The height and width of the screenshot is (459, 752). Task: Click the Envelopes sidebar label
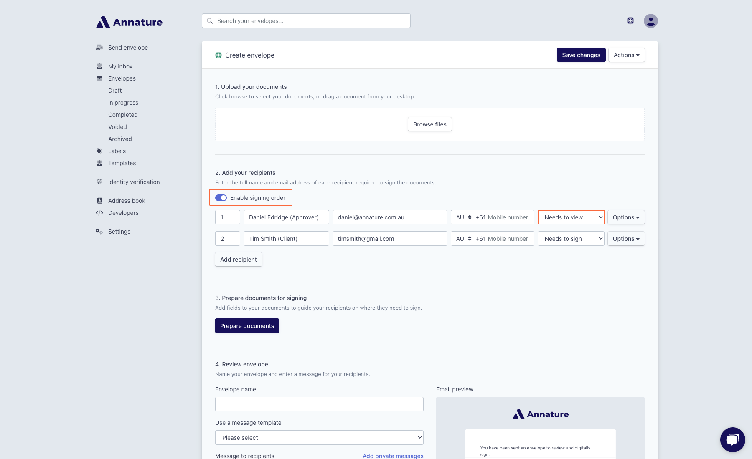pyautogui.click(x=122, y=78)
